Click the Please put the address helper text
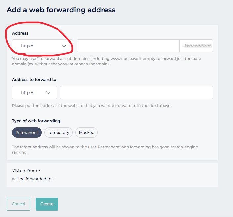Screen dimensions: 233x217 pos(92,106)
